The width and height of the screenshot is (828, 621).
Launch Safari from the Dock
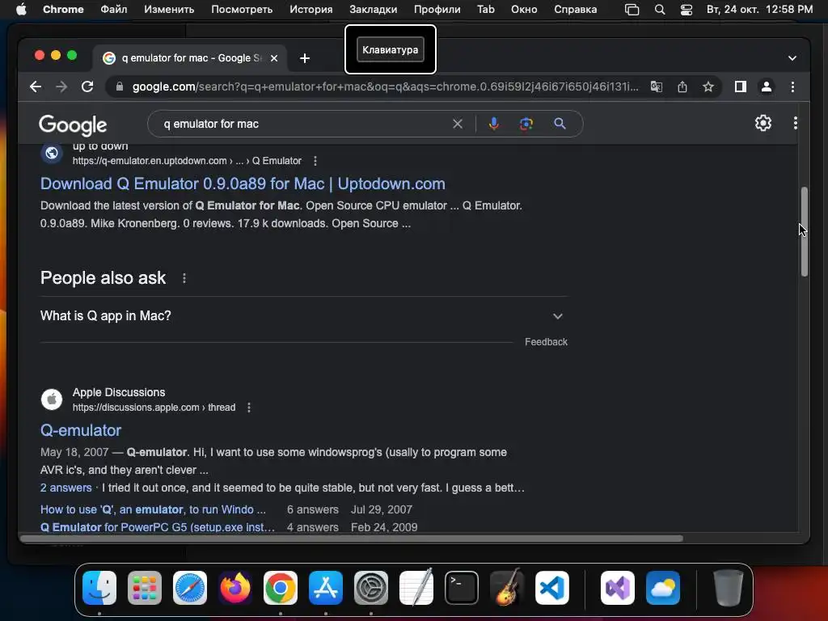click(x=189, y=588)
